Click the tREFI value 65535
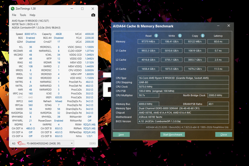This screenshot has width=249, height=166. (59, 97)
